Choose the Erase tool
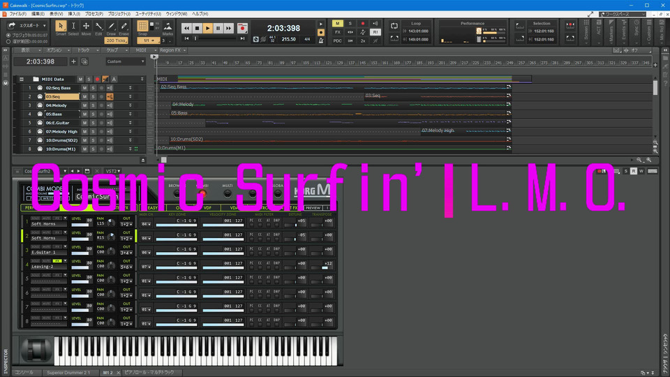 coord(124,26)
